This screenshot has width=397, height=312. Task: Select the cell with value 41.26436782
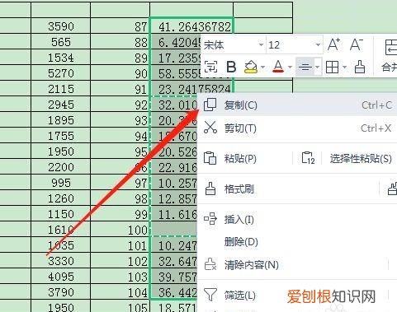tap(191, 26)
